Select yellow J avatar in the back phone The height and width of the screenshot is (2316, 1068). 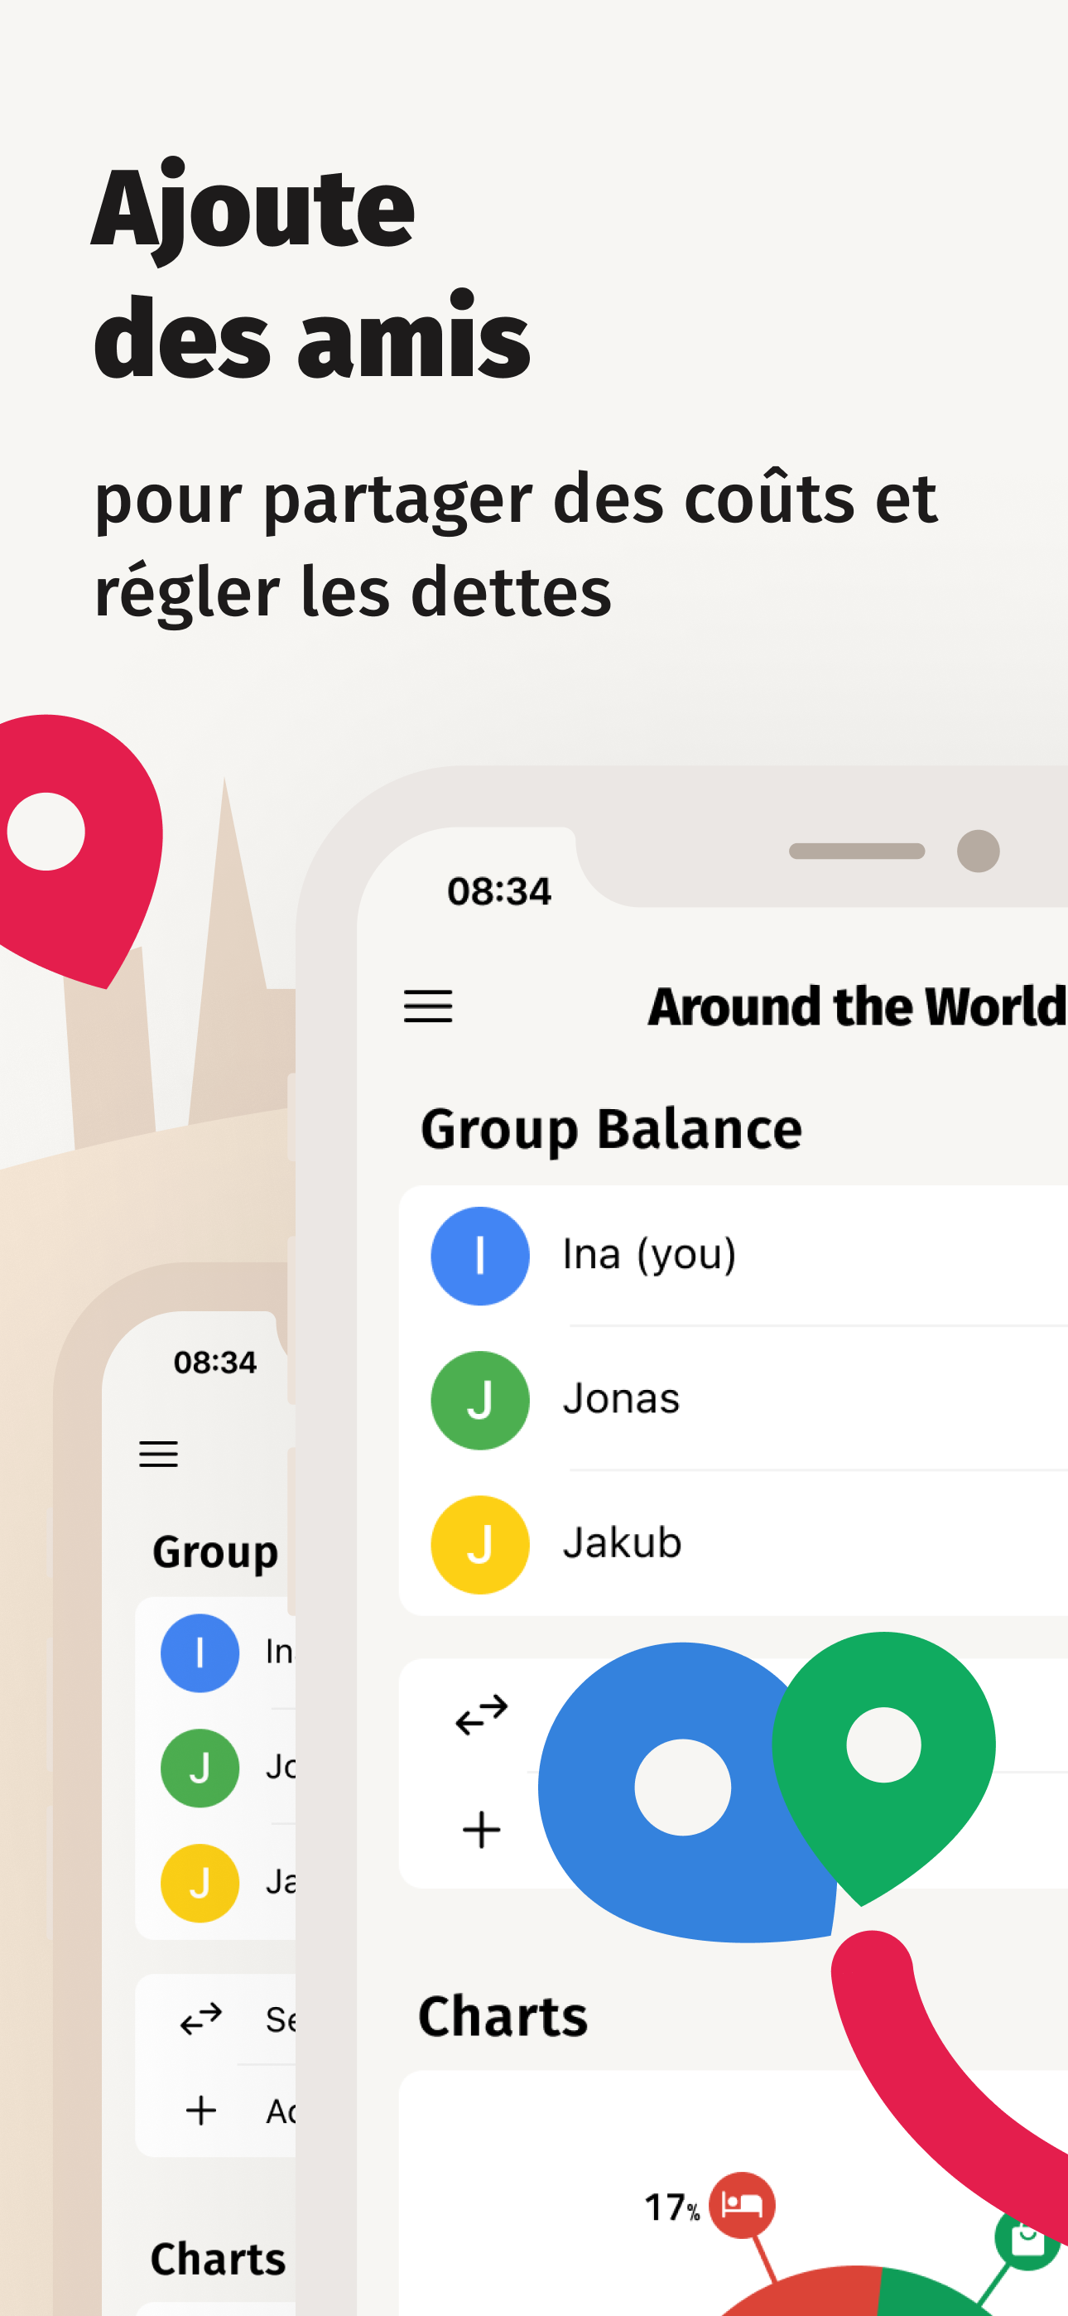pos(200,1883)
